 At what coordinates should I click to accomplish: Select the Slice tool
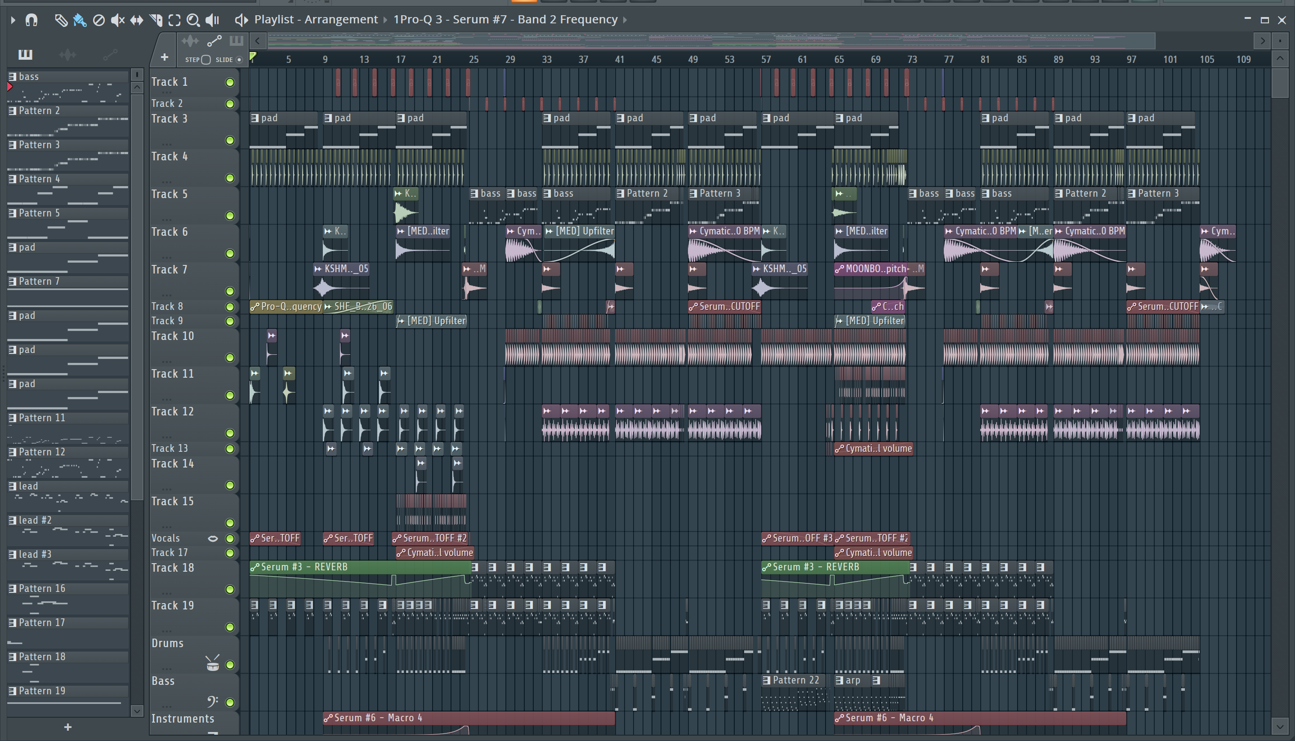point(156,20)
